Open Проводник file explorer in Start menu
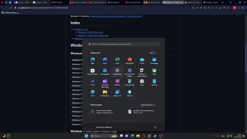Screen dimensions: 247x139 pyautogui.click(x=105, y=93)
